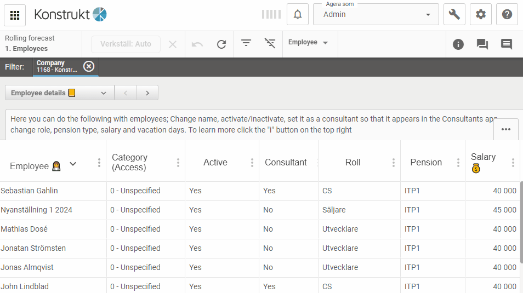Remove the Company filter chip

(x=89, y=67)
